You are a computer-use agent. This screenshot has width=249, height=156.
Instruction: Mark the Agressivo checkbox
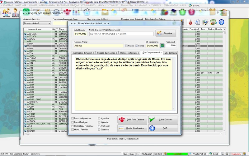tap(99, 118)
